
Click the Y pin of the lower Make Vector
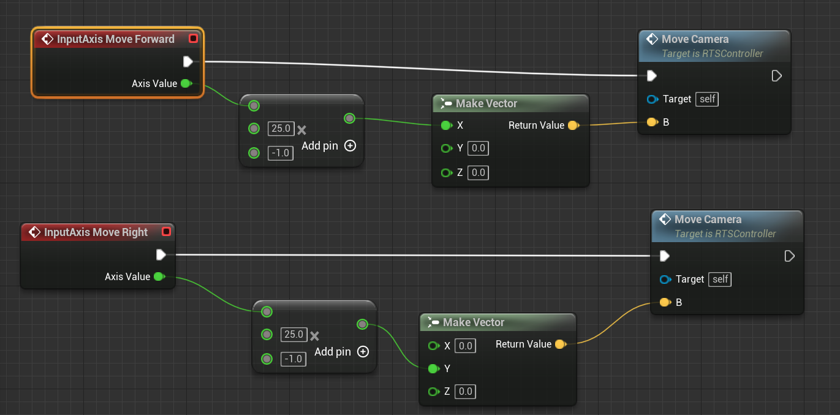434,368
